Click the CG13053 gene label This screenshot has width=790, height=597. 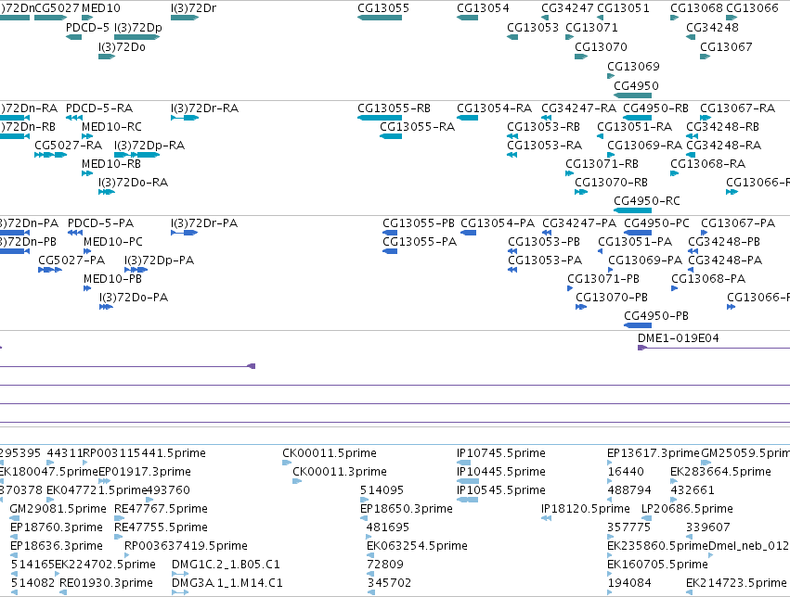click(x=533, y=27)
